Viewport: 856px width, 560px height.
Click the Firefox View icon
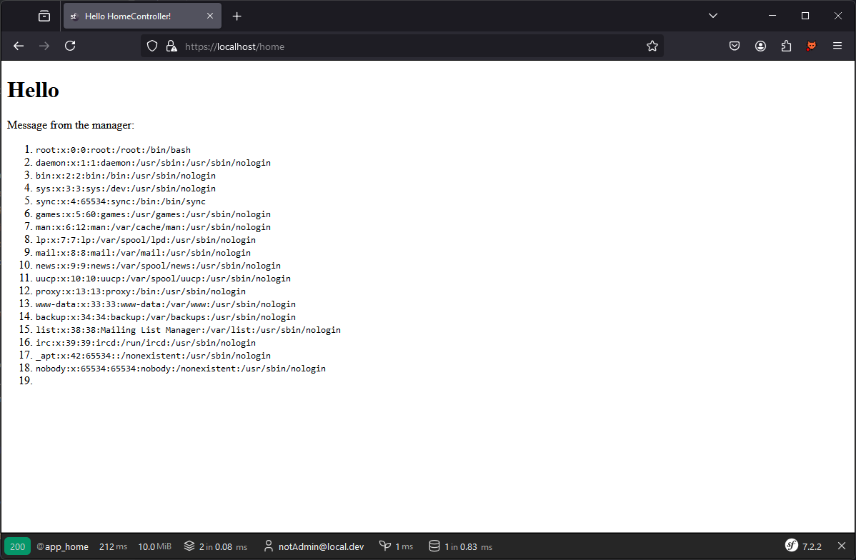(44, 16)
